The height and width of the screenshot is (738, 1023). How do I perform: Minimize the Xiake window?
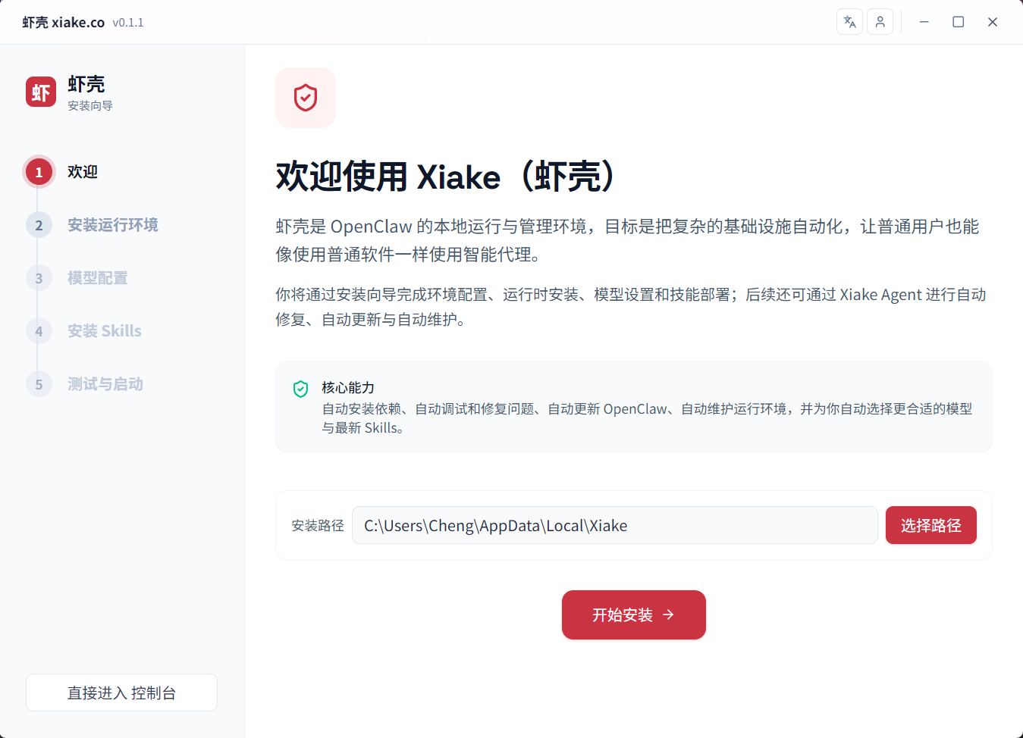[924, 22]
